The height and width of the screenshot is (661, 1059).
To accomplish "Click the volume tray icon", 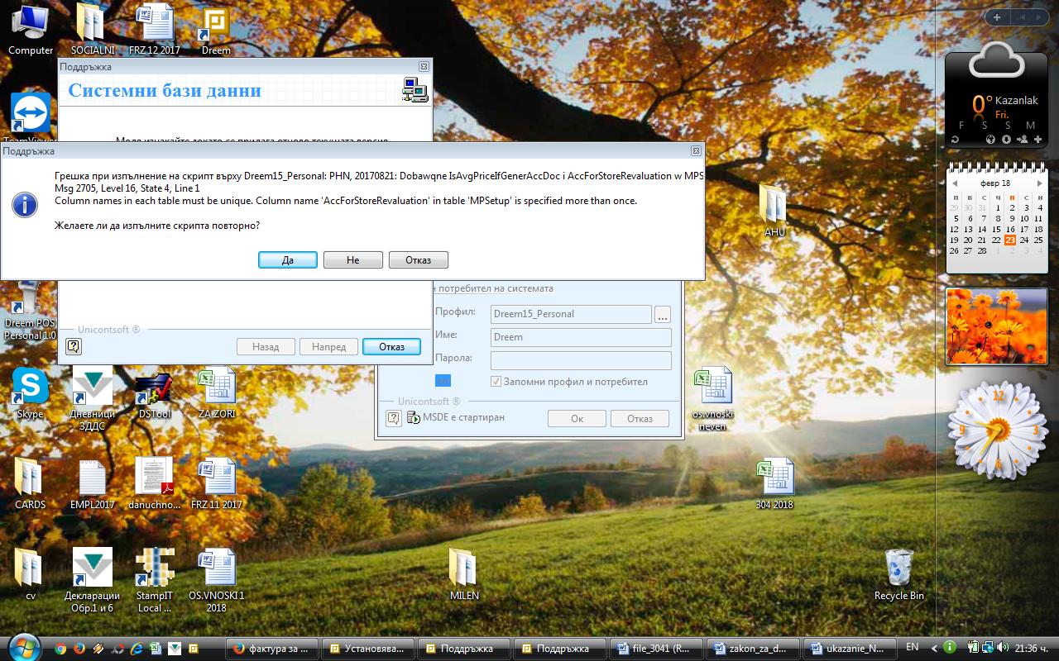I will [1002, 648].
